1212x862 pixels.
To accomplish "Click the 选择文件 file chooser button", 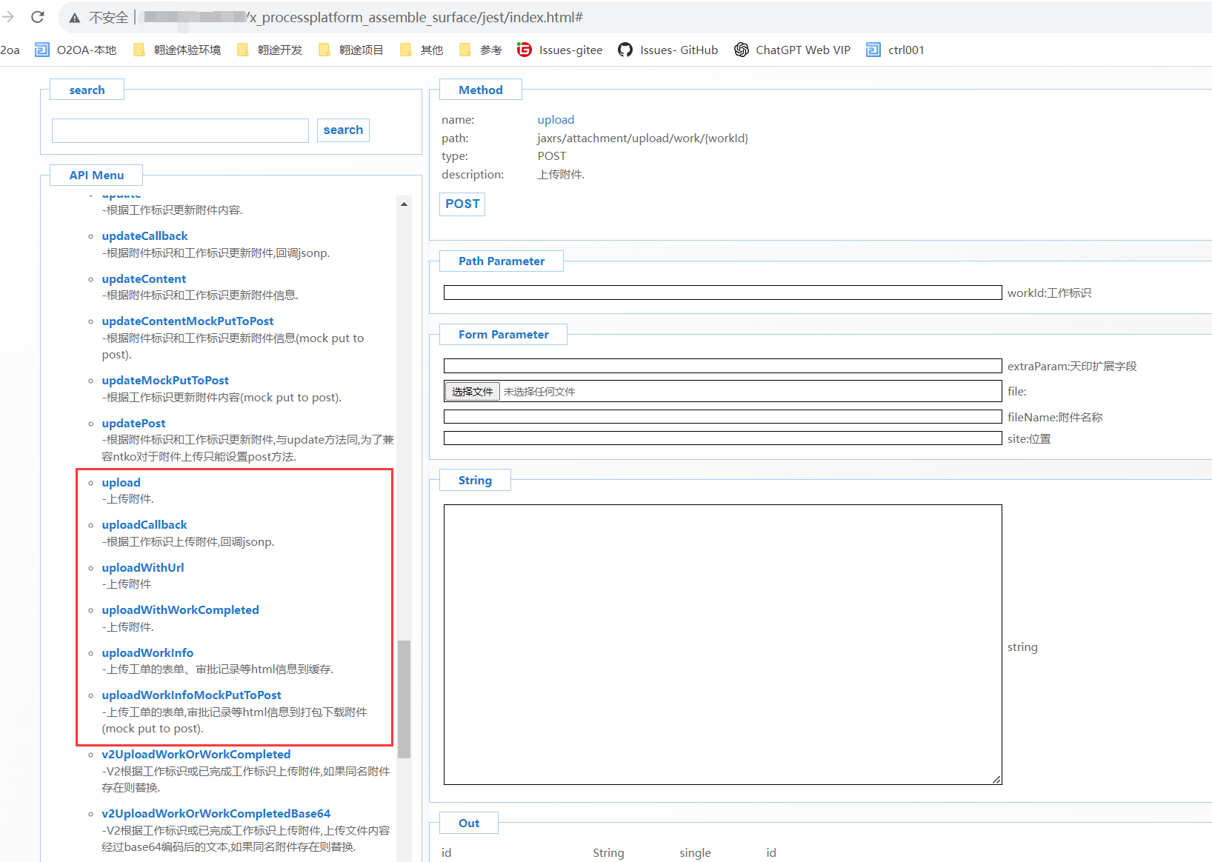I will click(x=472, y=392).
